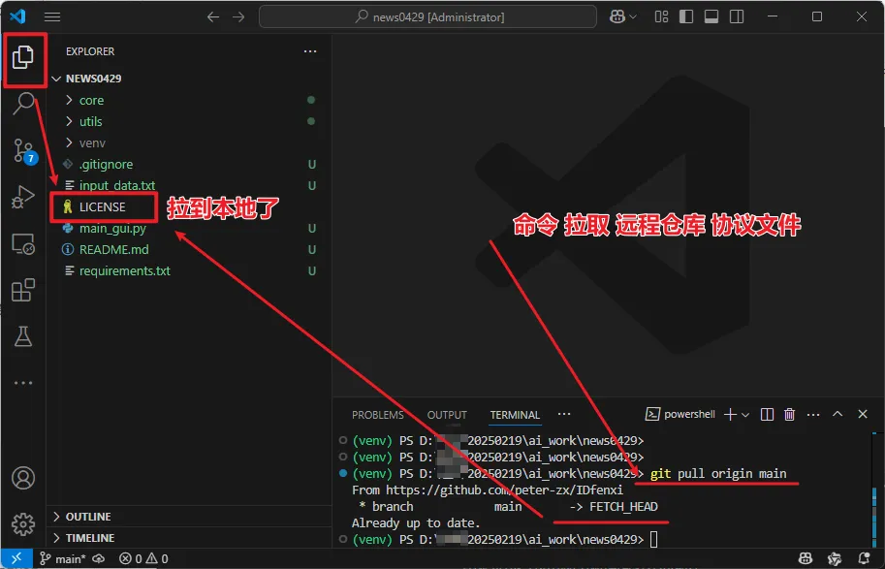Kill terminal with trash icon

tap(789, 415)
